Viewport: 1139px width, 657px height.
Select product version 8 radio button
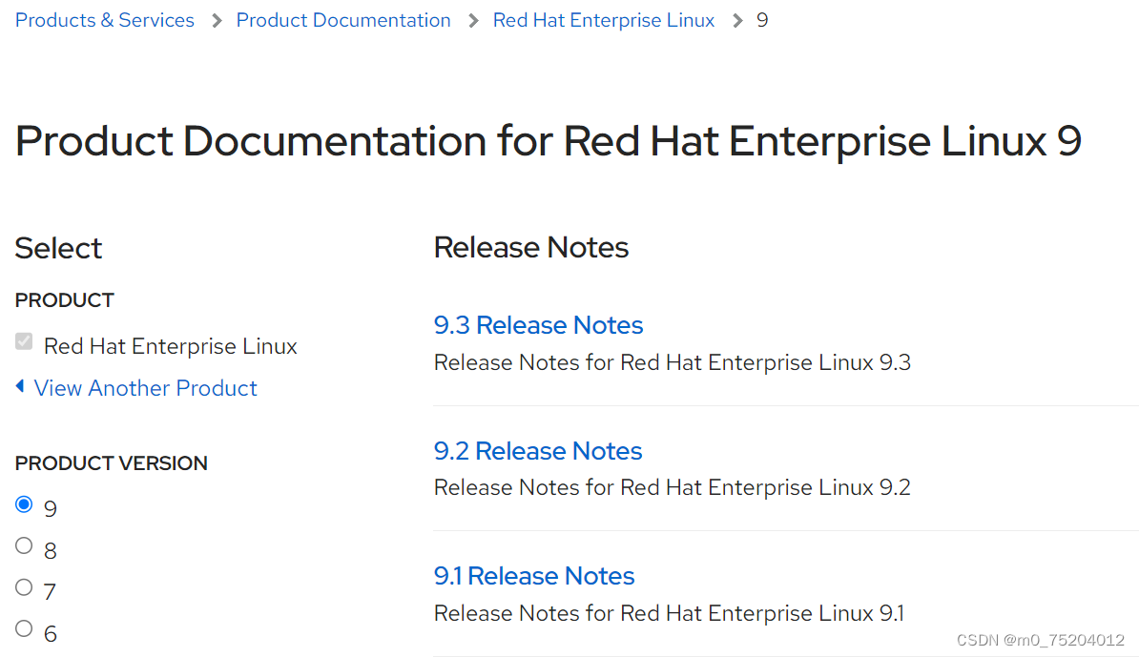[x=24, y=545]
